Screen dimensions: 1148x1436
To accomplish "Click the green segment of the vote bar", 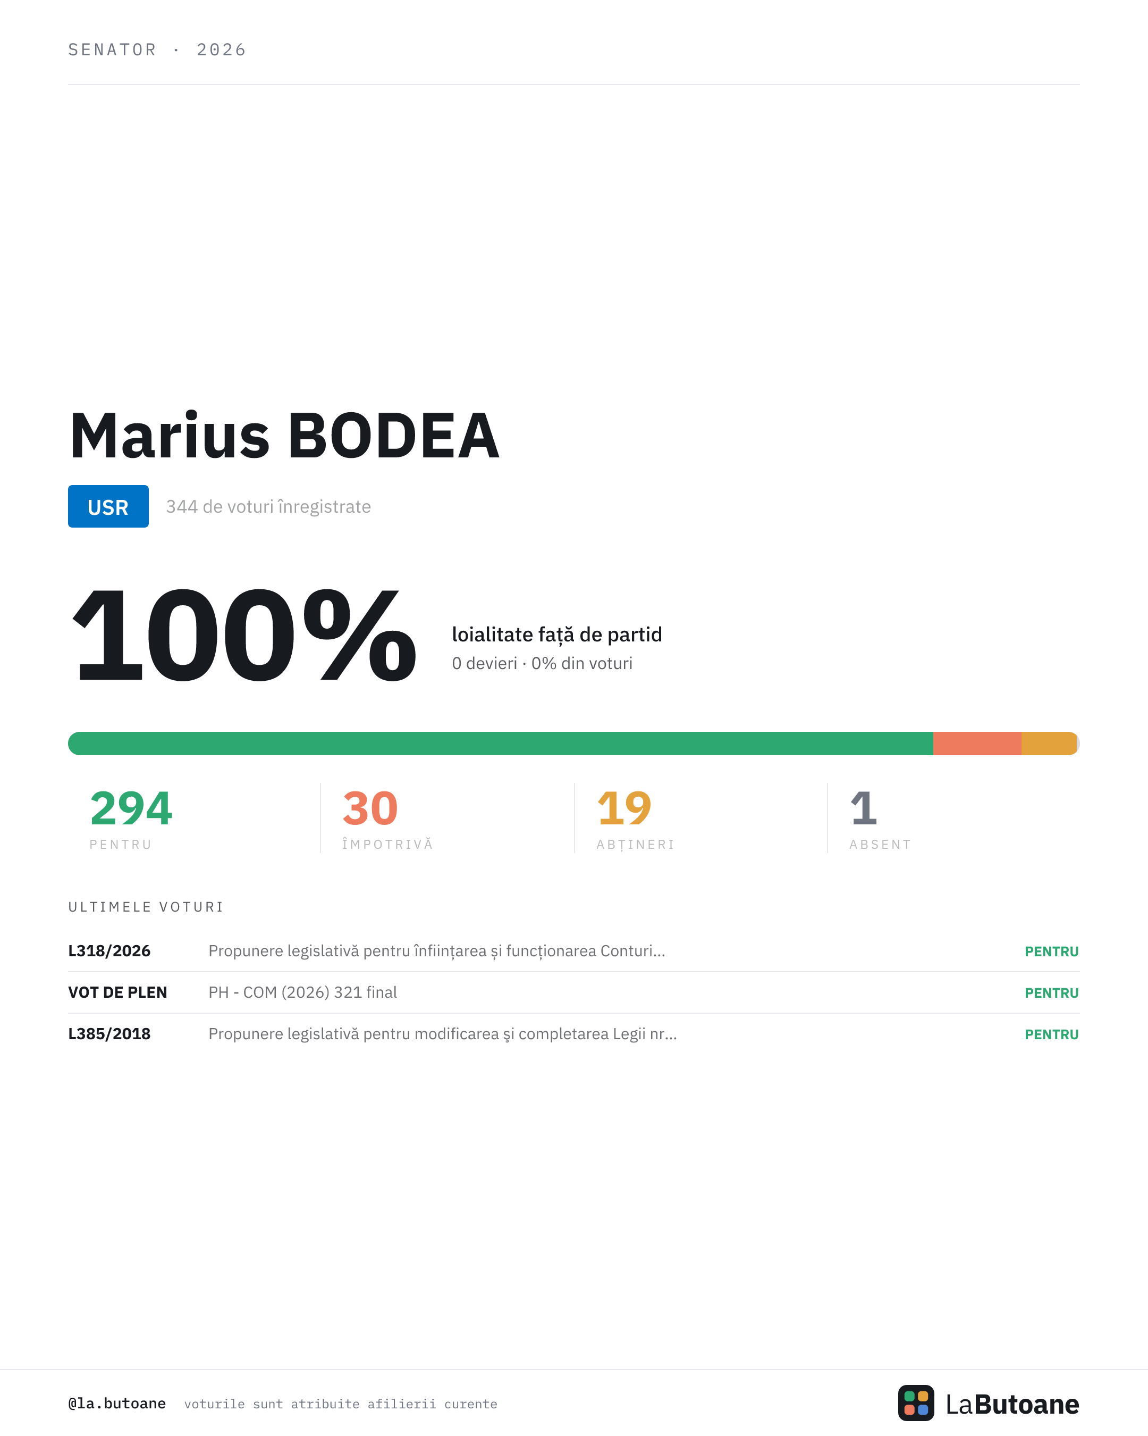I will point(501,744).
